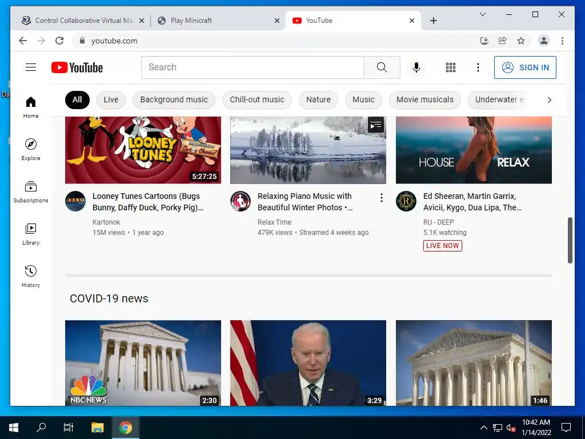Viewport: 585px width, 439px height.
Task: Click the muted volume tray icon
Action: [511, 428]
